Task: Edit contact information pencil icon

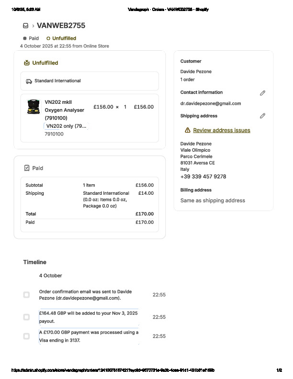Action: (x=262, y=93)
